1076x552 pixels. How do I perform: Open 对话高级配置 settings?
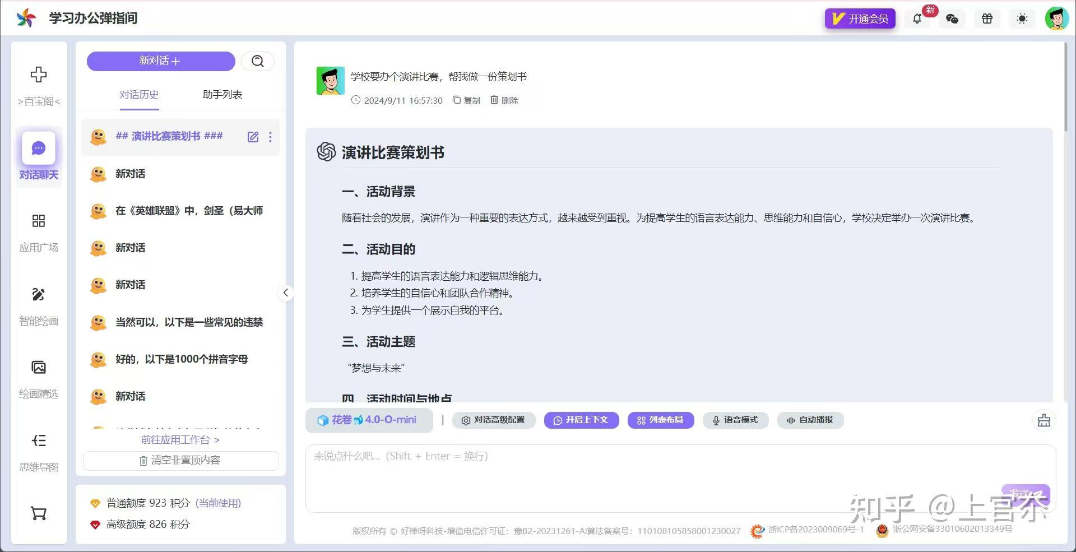(x=494, y=420)
